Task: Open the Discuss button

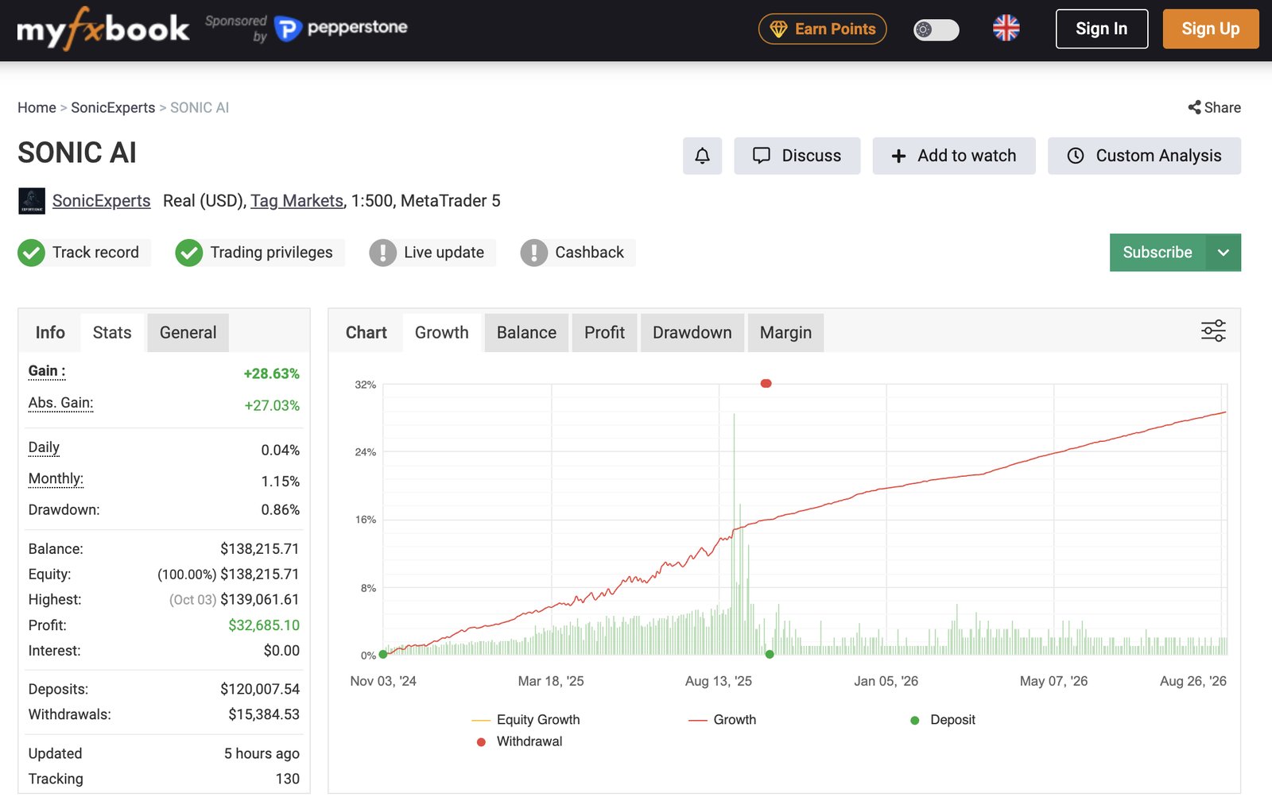Action: point(797,156)
